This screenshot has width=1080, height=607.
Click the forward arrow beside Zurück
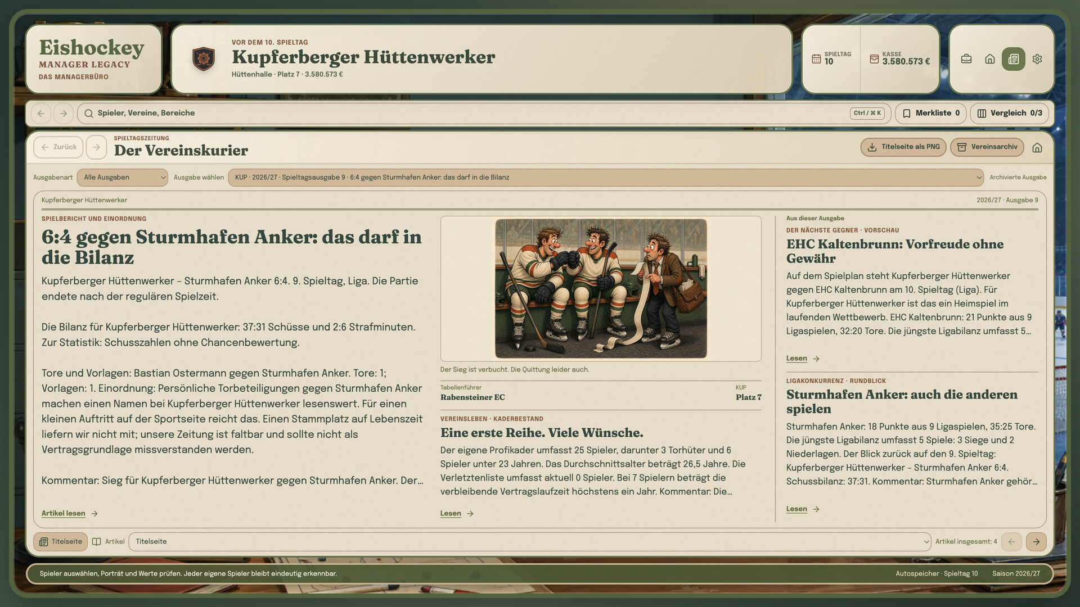pos(96,147)
